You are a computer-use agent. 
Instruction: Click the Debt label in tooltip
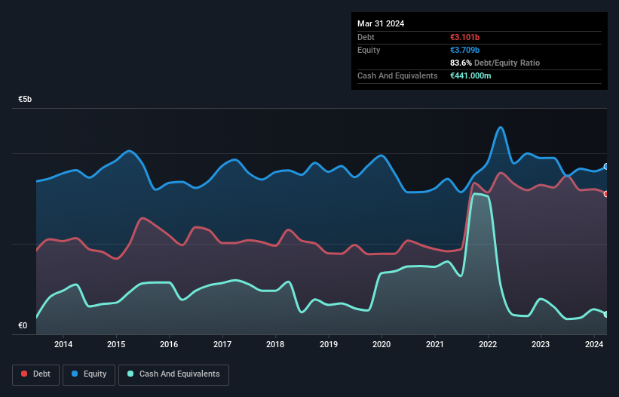click(366, 37)
